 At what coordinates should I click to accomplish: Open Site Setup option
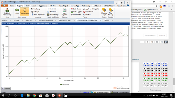click(36, 9)
